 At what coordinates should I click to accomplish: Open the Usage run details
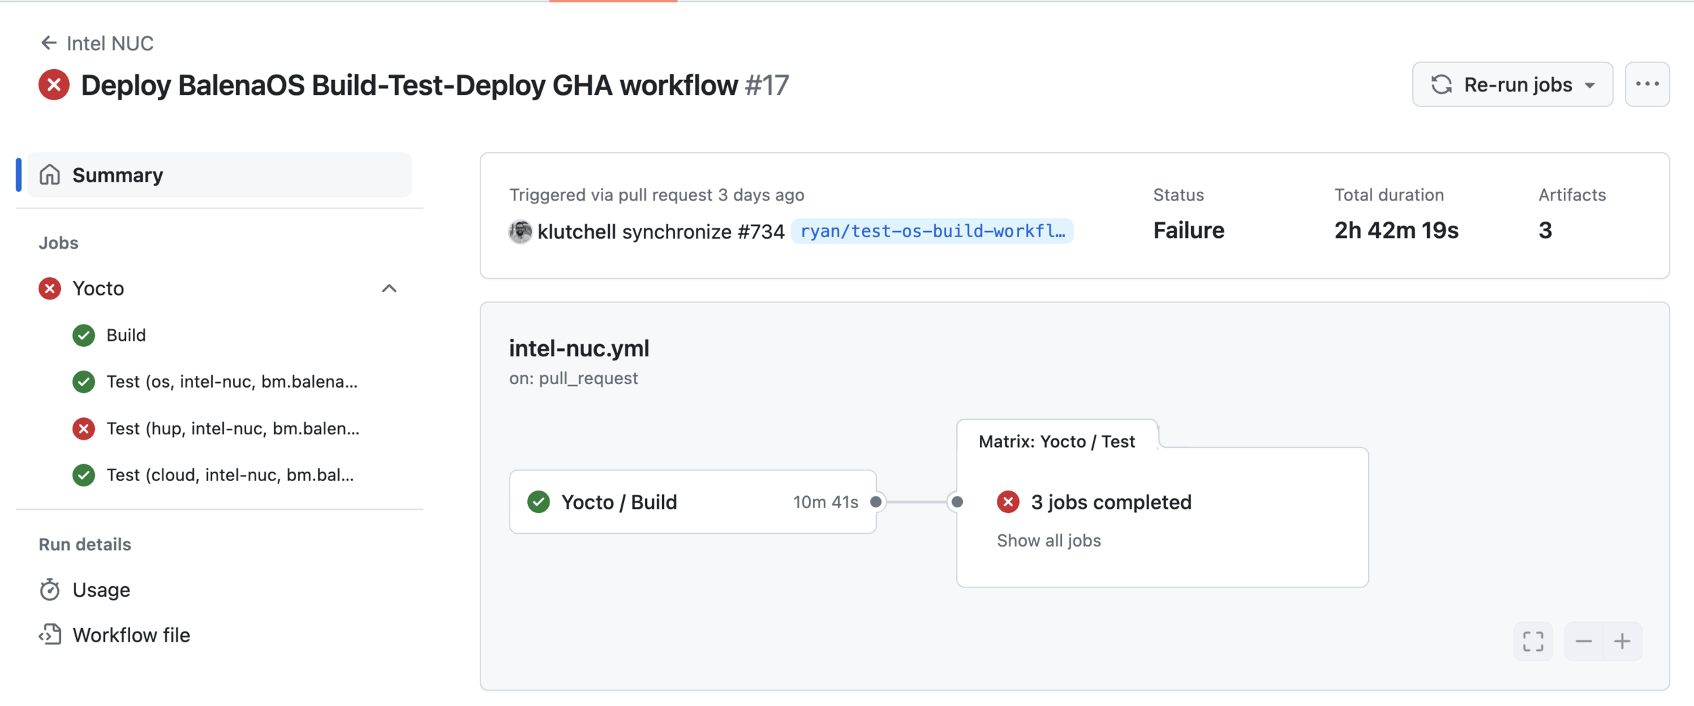101,589
